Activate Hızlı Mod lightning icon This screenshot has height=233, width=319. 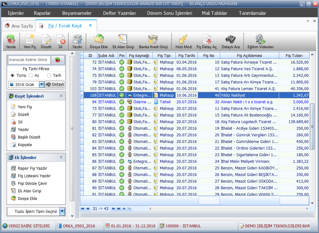click(183, 41)
